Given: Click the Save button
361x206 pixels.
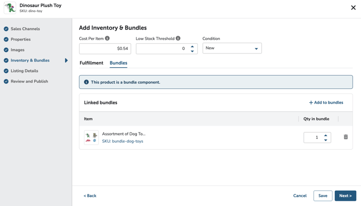Looking at the screenshot, I should point(323,195).
